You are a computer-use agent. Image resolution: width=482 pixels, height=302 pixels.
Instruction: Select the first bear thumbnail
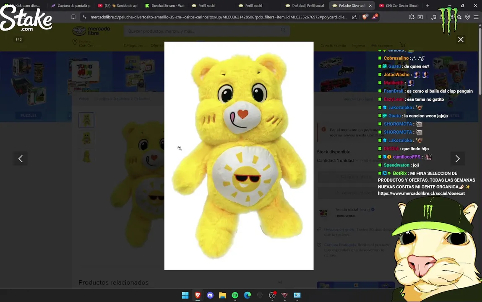(x=86, y=120)
